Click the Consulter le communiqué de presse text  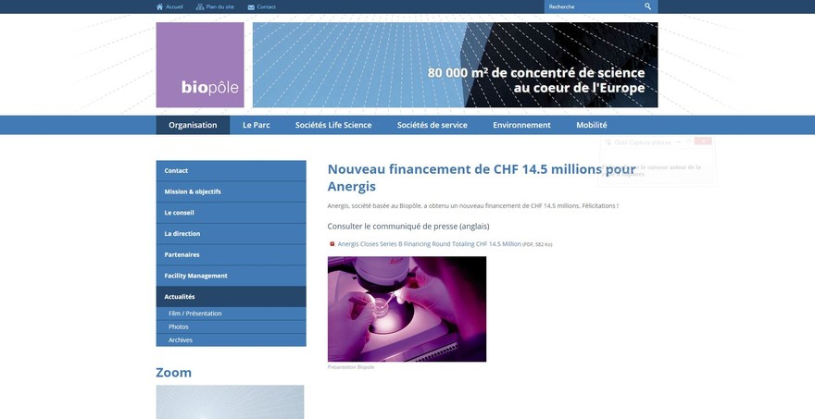click(408, 227)
